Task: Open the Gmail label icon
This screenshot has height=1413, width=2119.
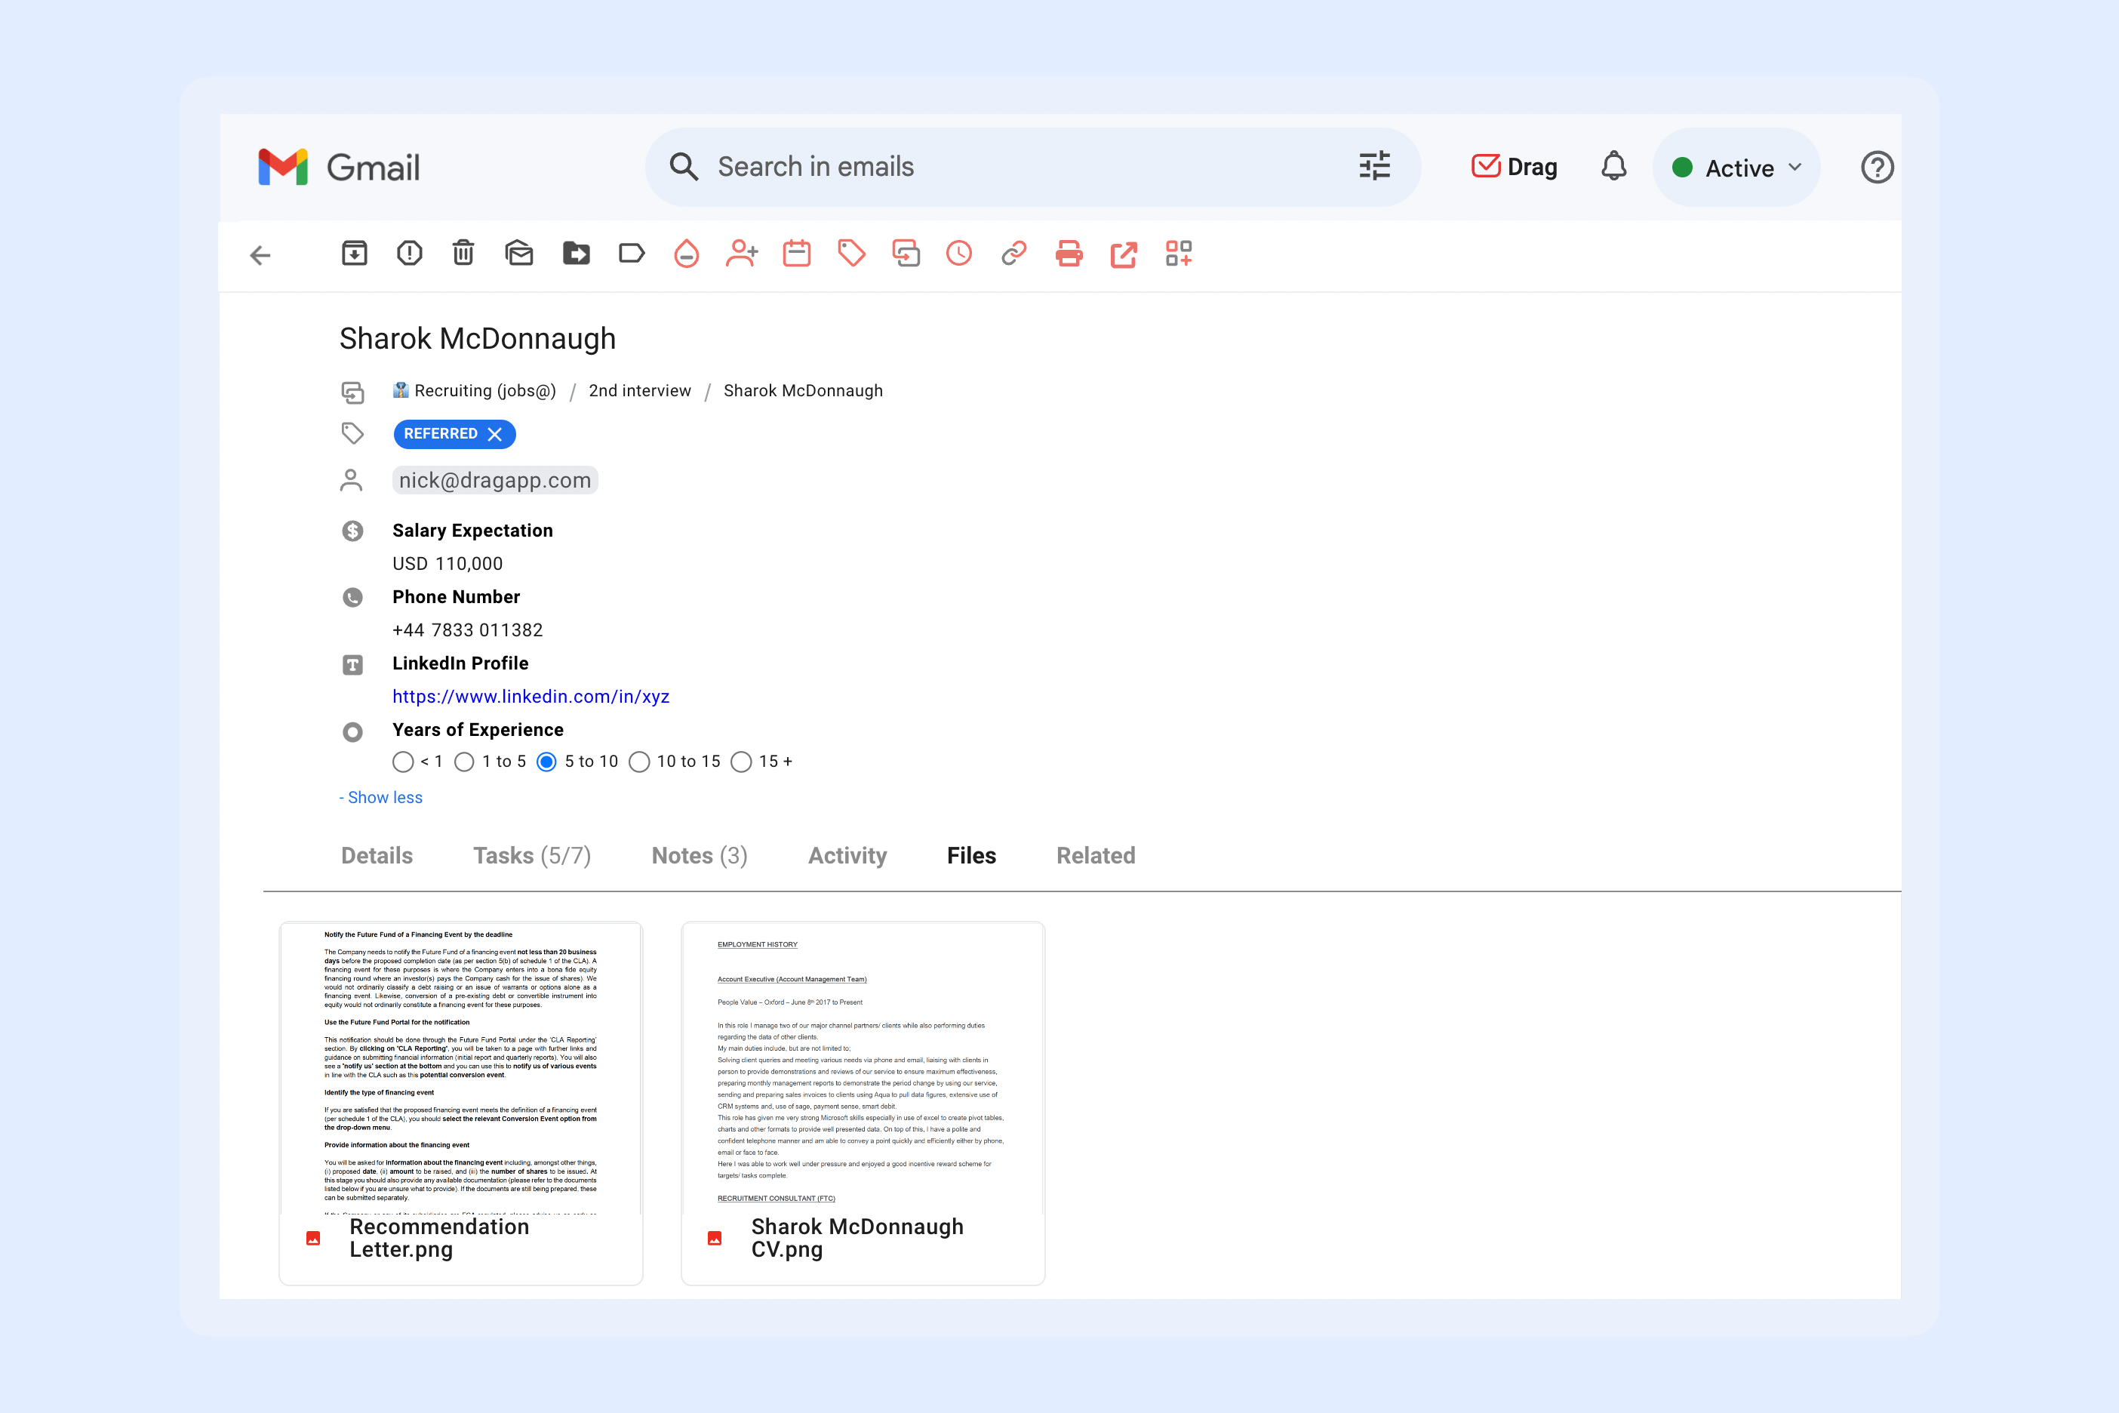Action: 632,253
